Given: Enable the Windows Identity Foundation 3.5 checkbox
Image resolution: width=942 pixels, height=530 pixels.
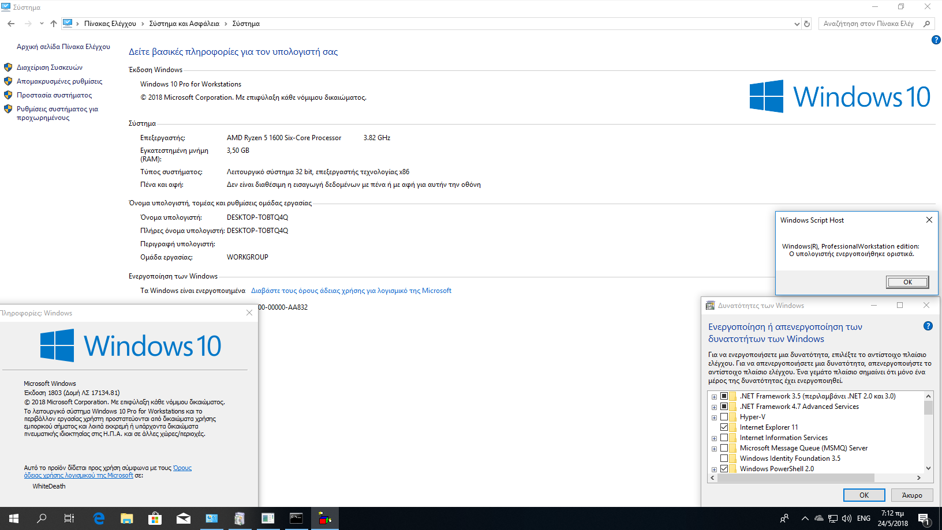Looking at the screenshot, I should pos(724,458).
